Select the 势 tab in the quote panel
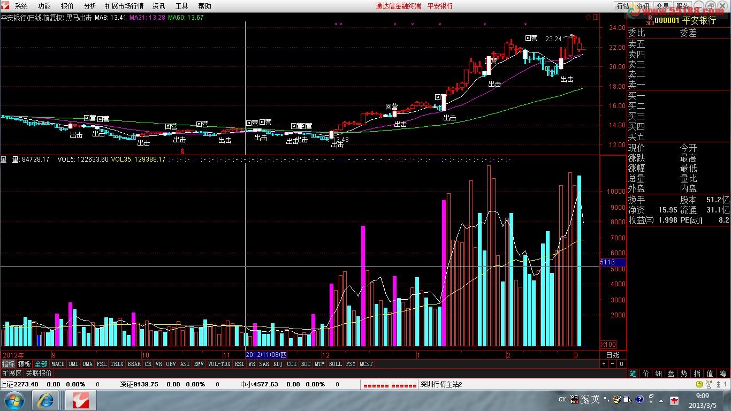 click(x=684, y=374)
